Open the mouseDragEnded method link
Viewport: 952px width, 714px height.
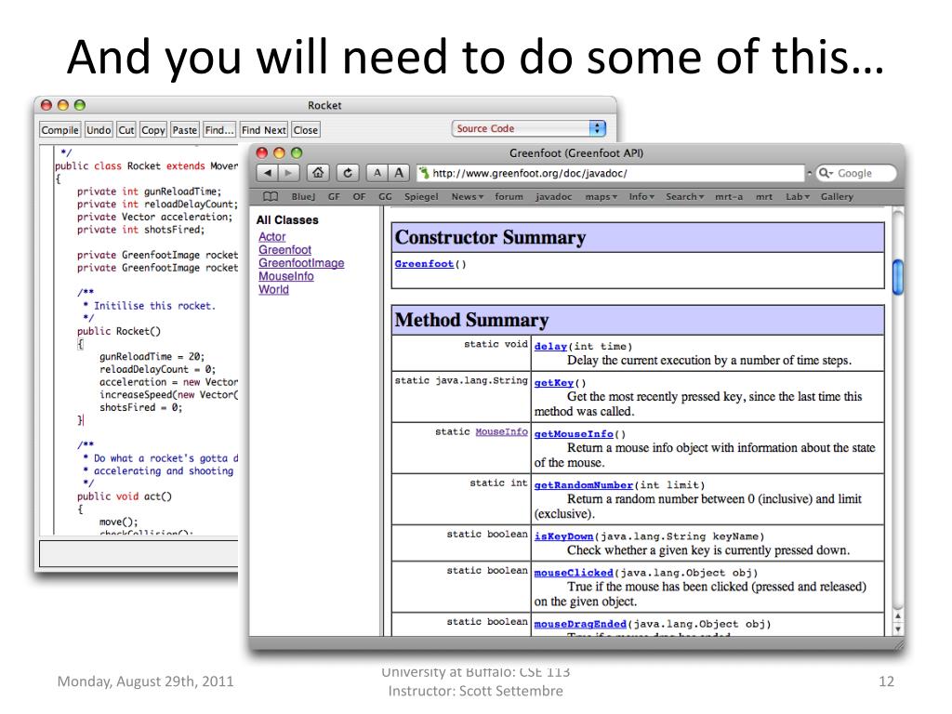pyautogui.click(x=580, y=624)
